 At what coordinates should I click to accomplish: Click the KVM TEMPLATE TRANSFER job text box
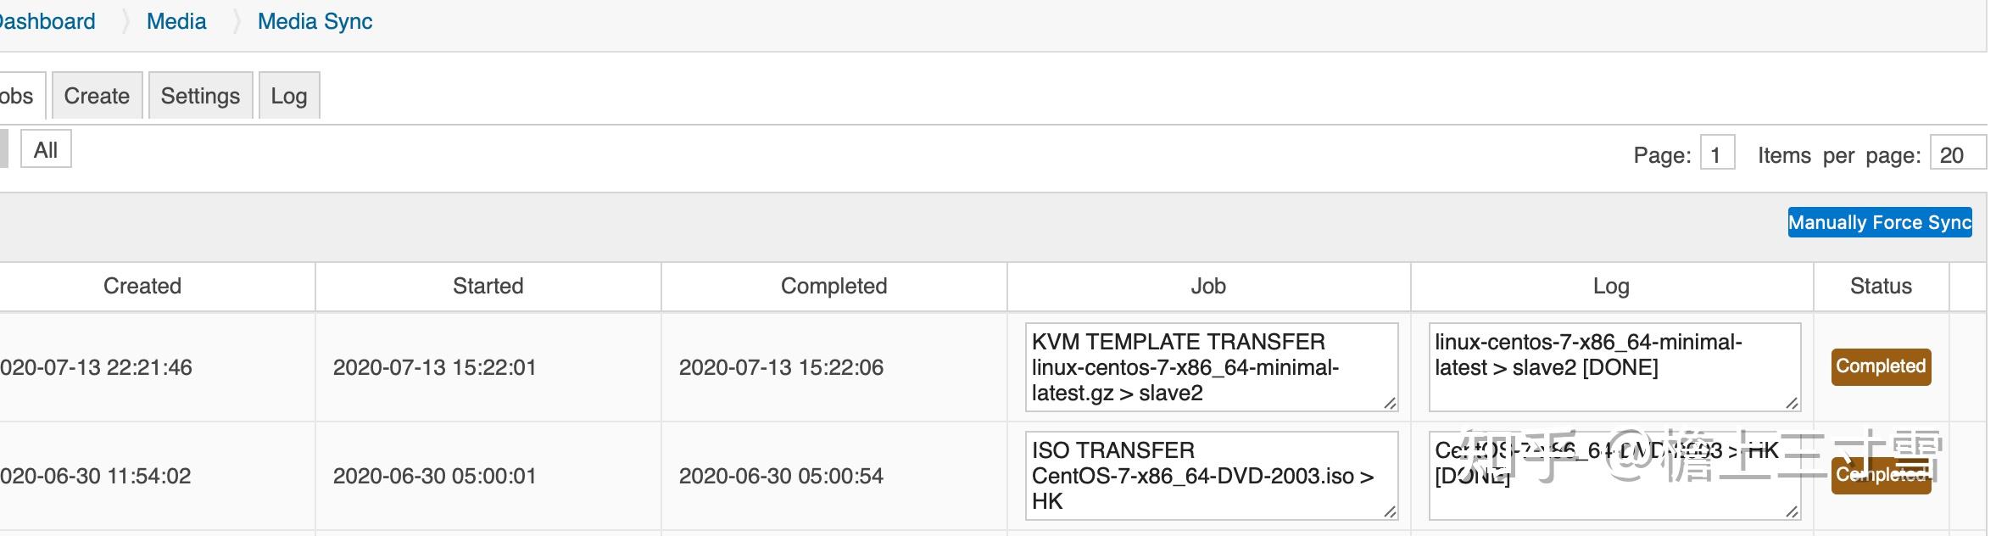pyautogui.click(x=1210, y=367)
